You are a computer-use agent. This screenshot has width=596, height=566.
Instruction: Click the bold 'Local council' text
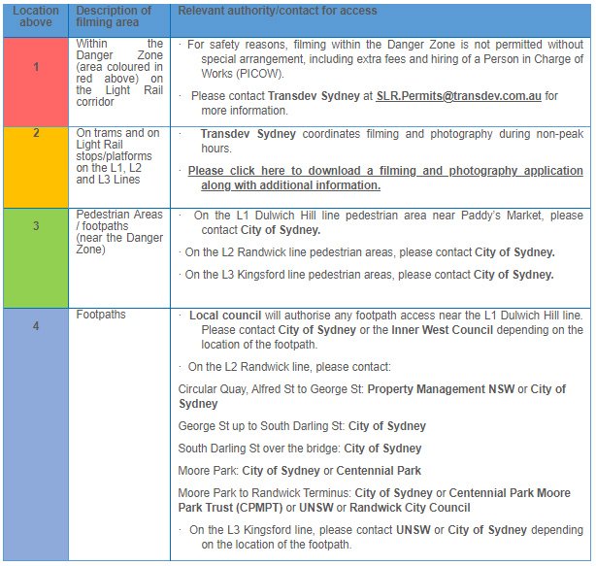(x=225, y=316)
